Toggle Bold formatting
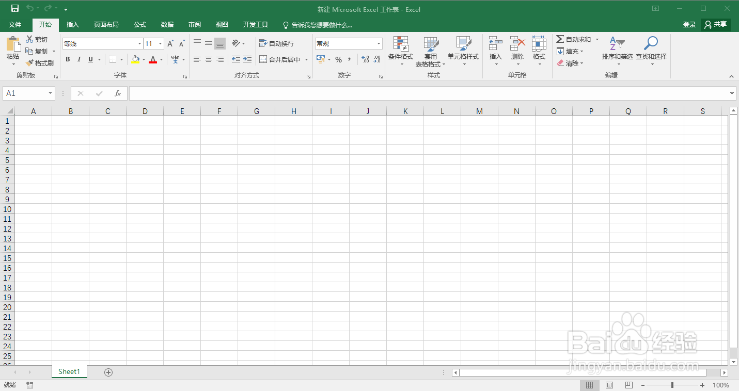 pos(68,59)
